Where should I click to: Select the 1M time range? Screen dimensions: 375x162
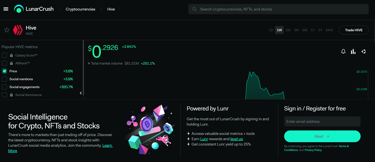pyautogui.click(x=288, y=30)
